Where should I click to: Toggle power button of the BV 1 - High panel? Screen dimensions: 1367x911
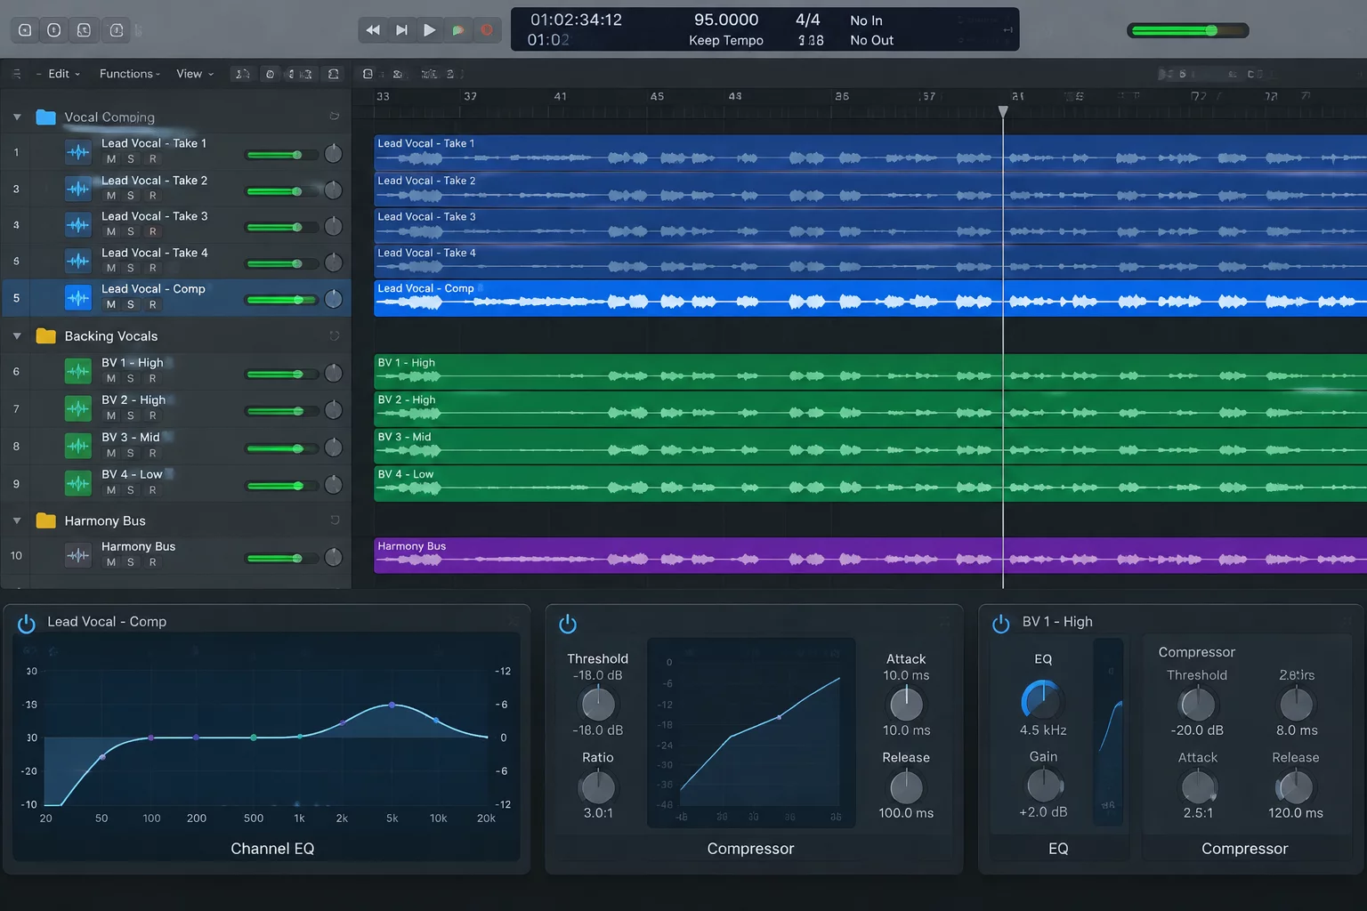click(x=1001, y=624)
